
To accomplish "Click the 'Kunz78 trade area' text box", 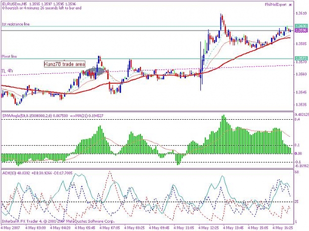I will click(x=65, y=64).
